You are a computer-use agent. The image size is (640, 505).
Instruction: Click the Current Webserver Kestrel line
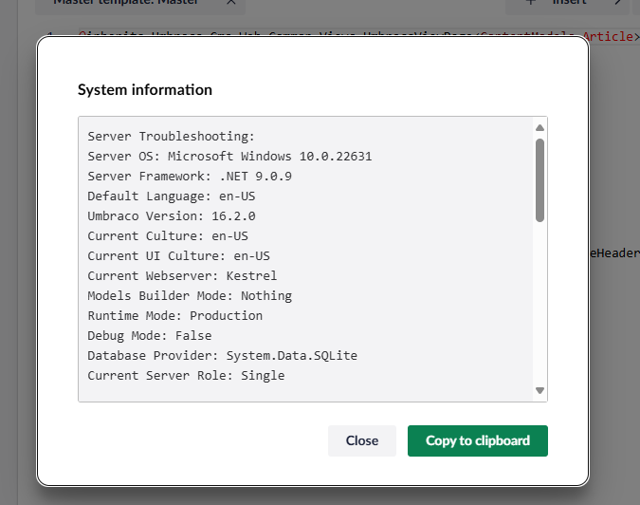182,276
